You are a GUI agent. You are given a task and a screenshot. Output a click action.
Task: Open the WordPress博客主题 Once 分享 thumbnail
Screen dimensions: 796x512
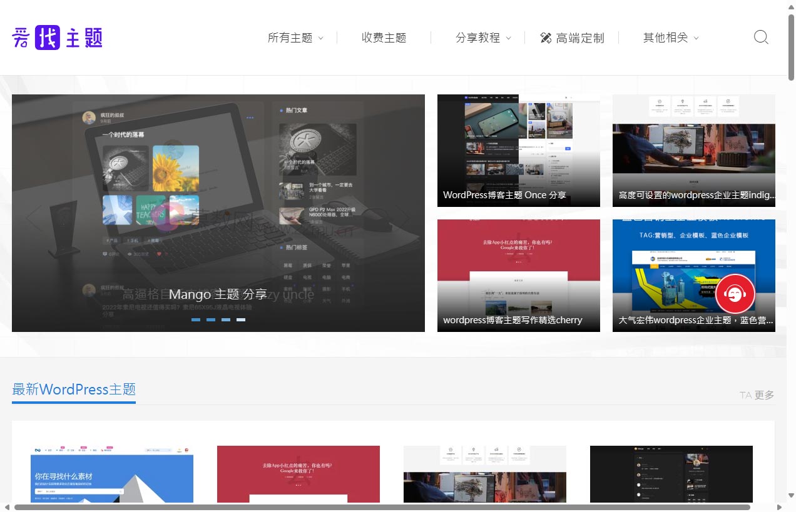coord(518,151)
